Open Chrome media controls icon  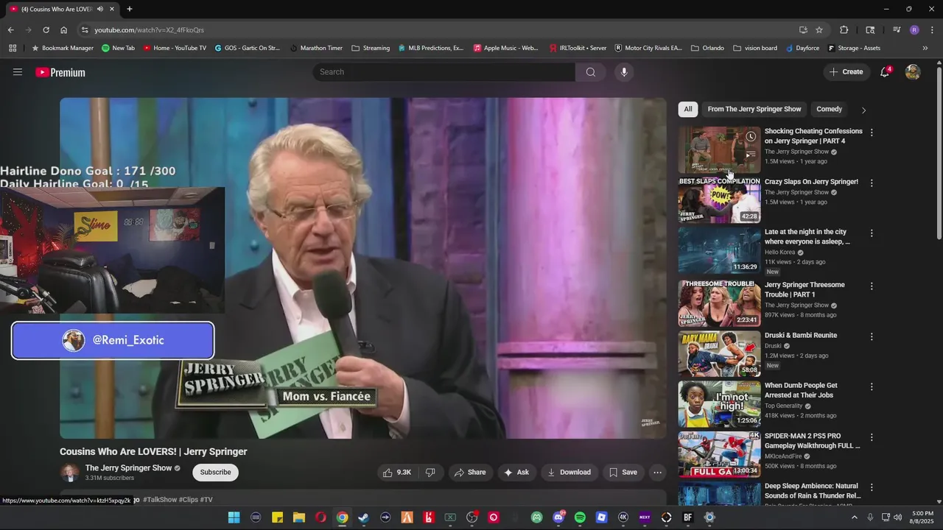click(x=897, y=30)
